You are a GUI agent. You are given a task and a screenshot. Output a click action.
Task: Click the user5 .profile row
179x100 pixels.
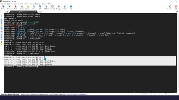pyautogui.click(x=28, y=65)
